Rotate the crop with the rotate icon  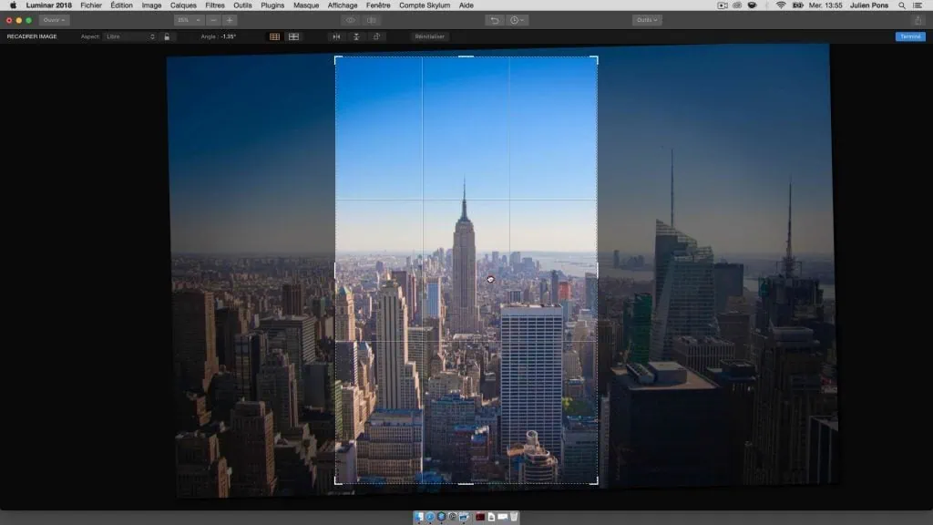376,36
